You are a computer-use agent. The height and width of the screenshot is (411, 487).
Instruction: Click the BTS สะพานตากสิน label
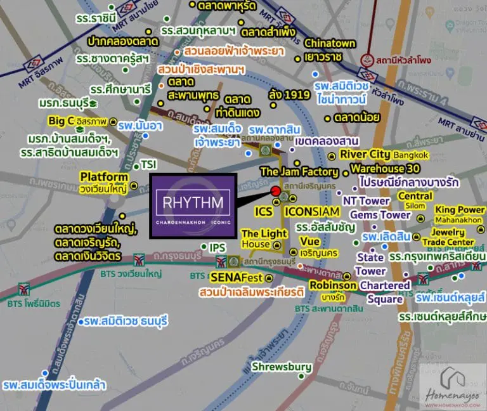click(x=329, y=308)
